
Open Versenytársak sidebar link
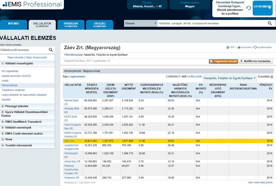coord(10,85)
